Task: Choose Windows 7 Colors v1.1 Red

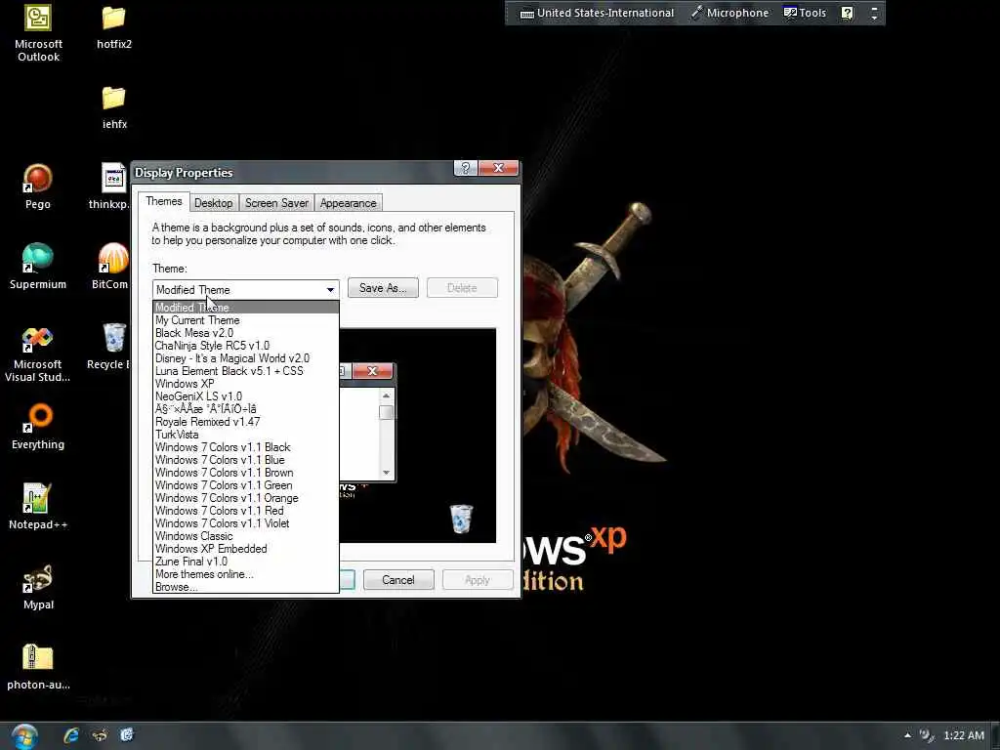Action: click(246, 511)
